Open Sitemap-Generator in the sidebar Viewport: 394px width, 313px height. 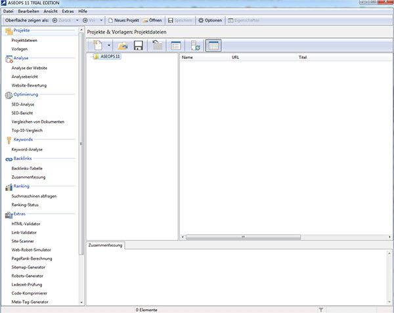(28, 267)
